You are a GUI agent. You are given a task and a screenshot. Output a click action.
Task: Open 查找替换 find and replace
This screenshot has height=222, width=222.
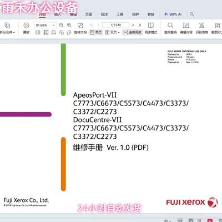[x=170, y=28]
